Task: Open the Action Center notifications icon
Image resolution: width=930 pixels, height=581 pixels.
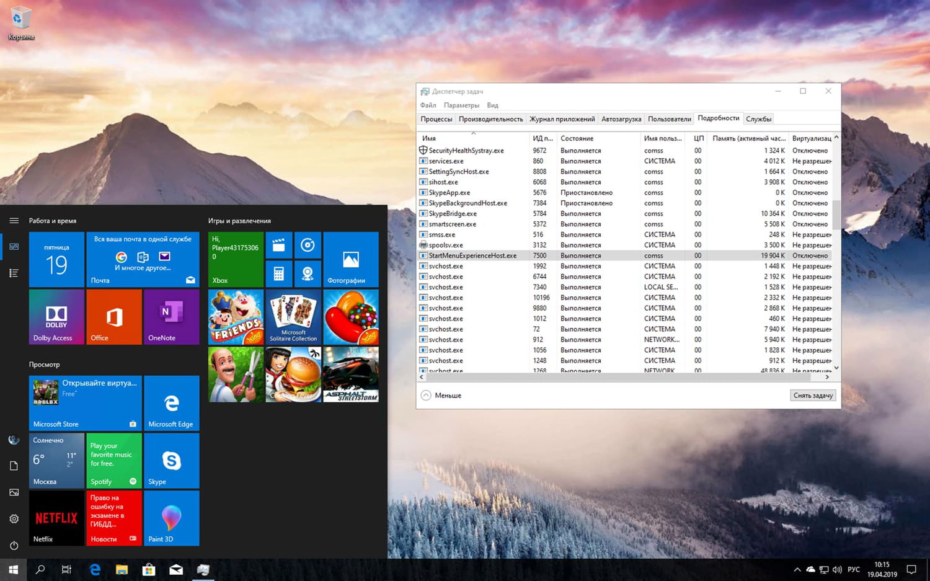Action: coord(911,569)
